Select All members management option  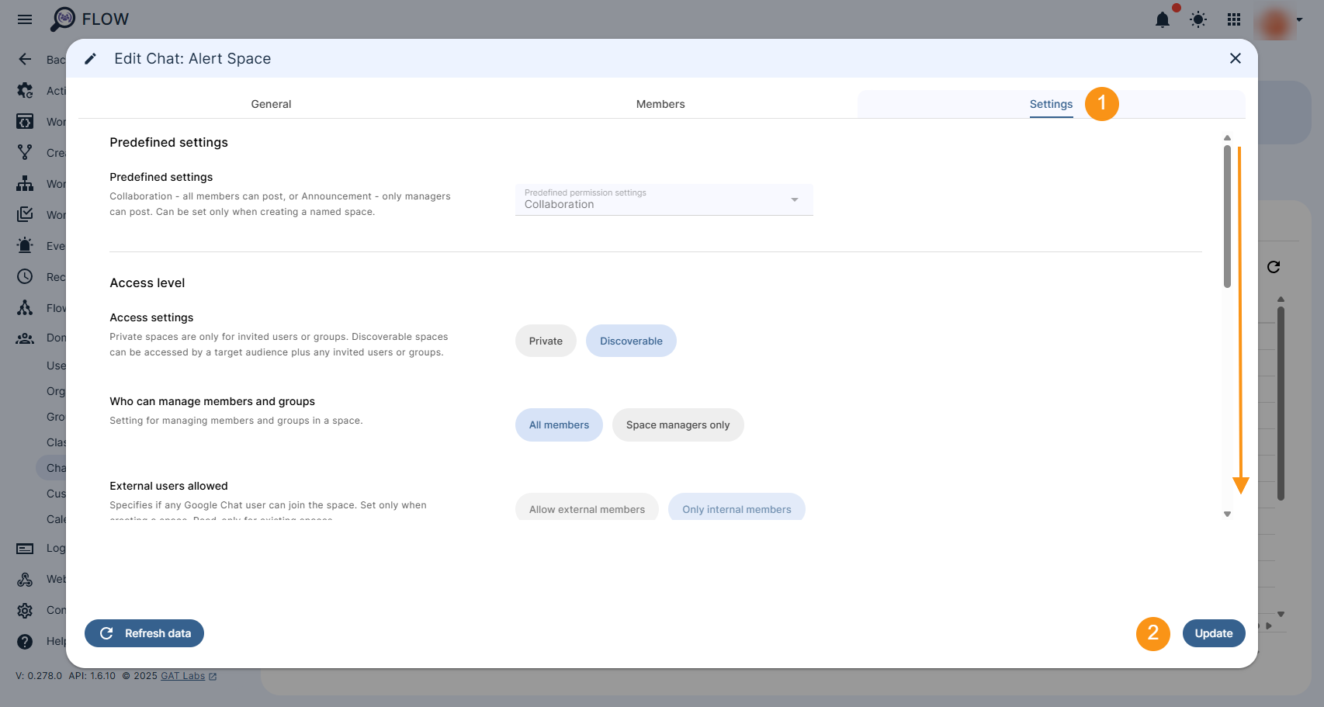559,425
